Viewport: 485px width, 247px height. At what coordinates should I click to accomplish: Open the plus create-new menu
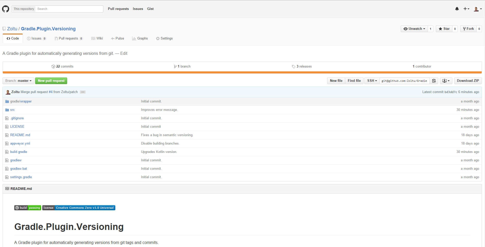pyautogui.click(x=466, y=9)
